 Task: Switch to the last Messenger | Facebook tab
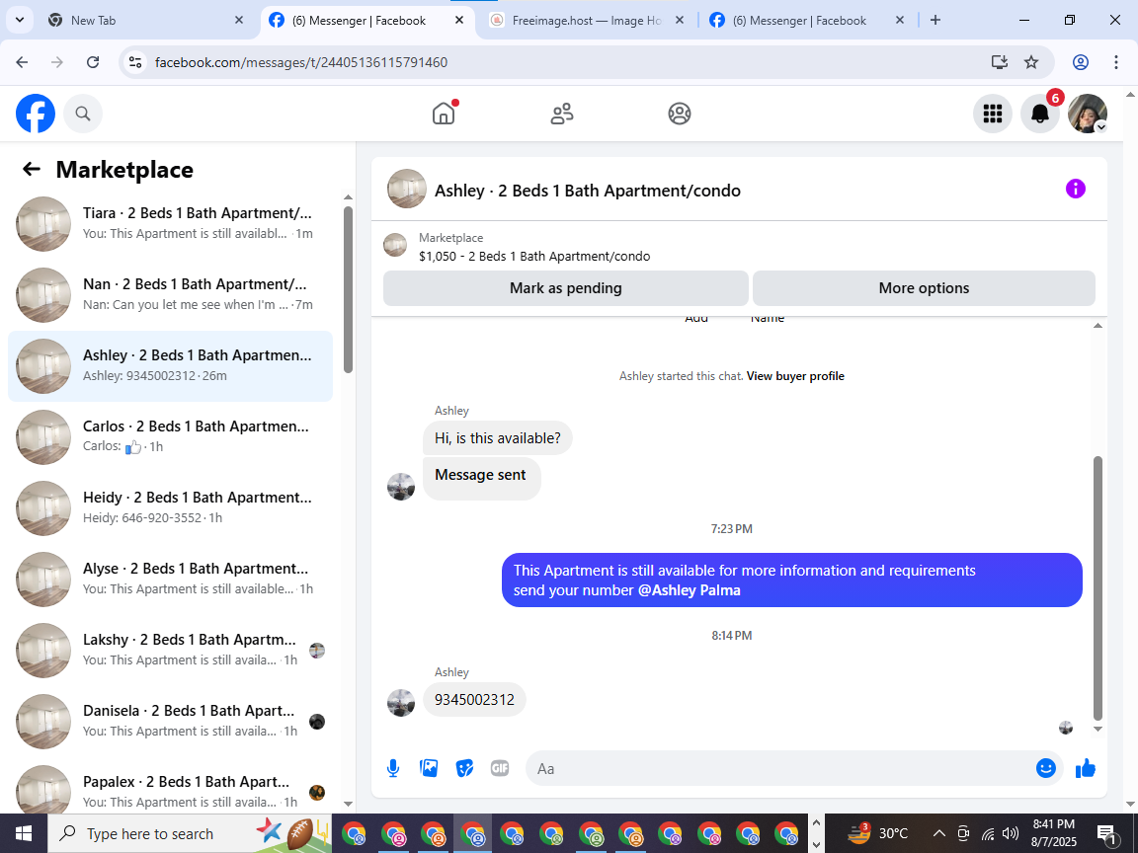pyautogui.click(x=807, y=21)
